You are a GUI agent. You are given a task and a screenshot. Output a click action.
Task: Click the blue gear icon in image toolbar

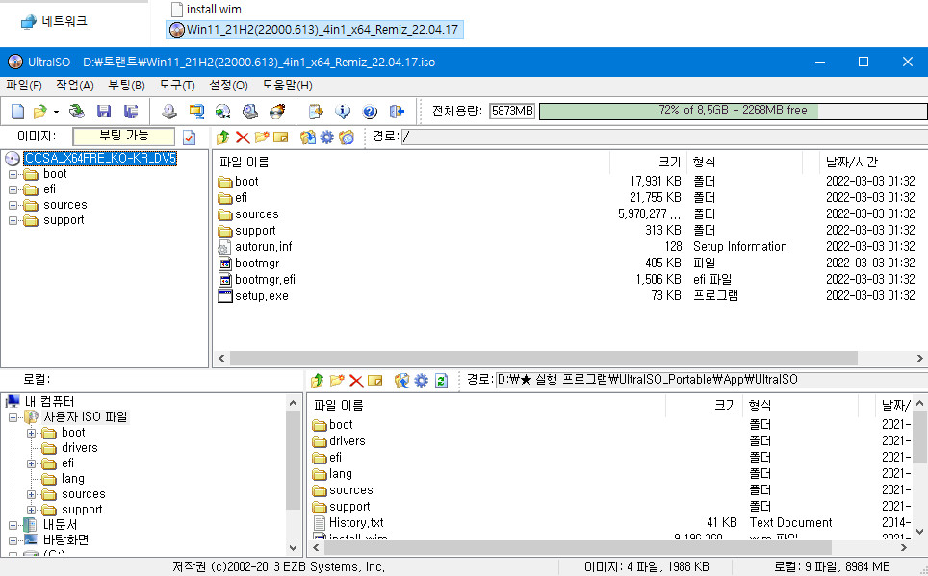[x=326, y=138]
